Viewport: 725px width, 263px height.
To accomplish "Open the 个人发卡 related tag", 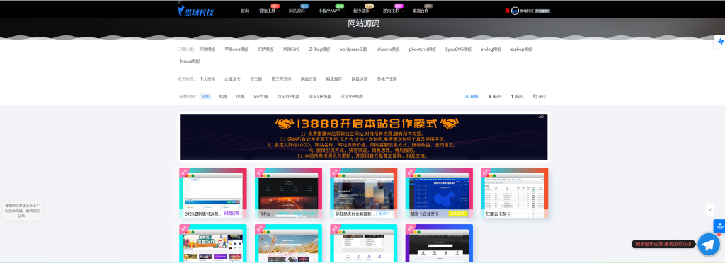I will pyautogui.click(x=207, y=79).
